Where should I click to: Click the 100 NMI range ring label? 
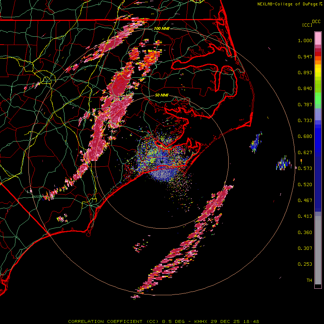pos(162,28)
